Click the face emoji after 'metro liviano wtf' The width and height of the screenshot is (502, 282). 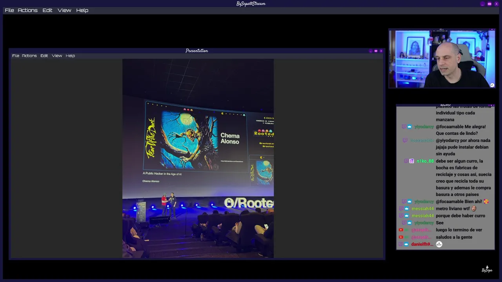tap(474, 208)
